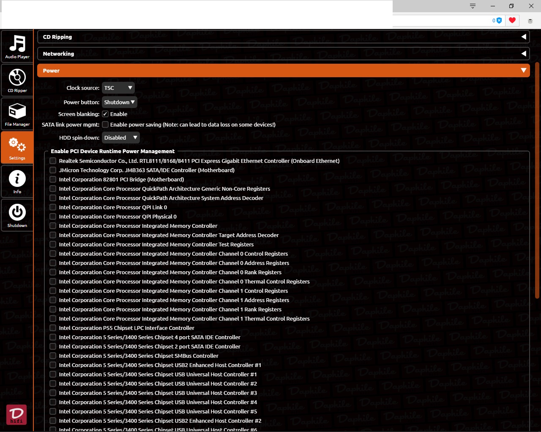
Task: Check Channel 1 Rank Registers box
Action: click(53, 309)
